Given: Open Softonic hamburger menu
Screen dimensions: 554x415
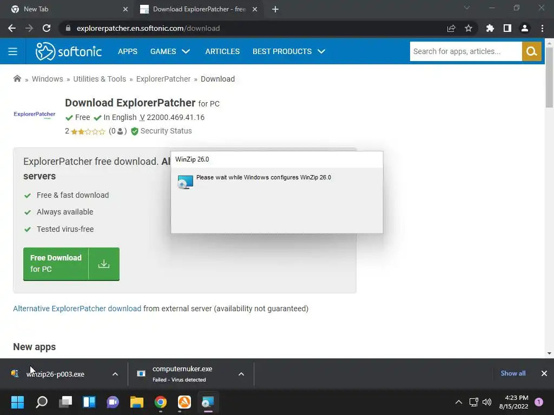Looking at the screenshot, I should (13, 51).
